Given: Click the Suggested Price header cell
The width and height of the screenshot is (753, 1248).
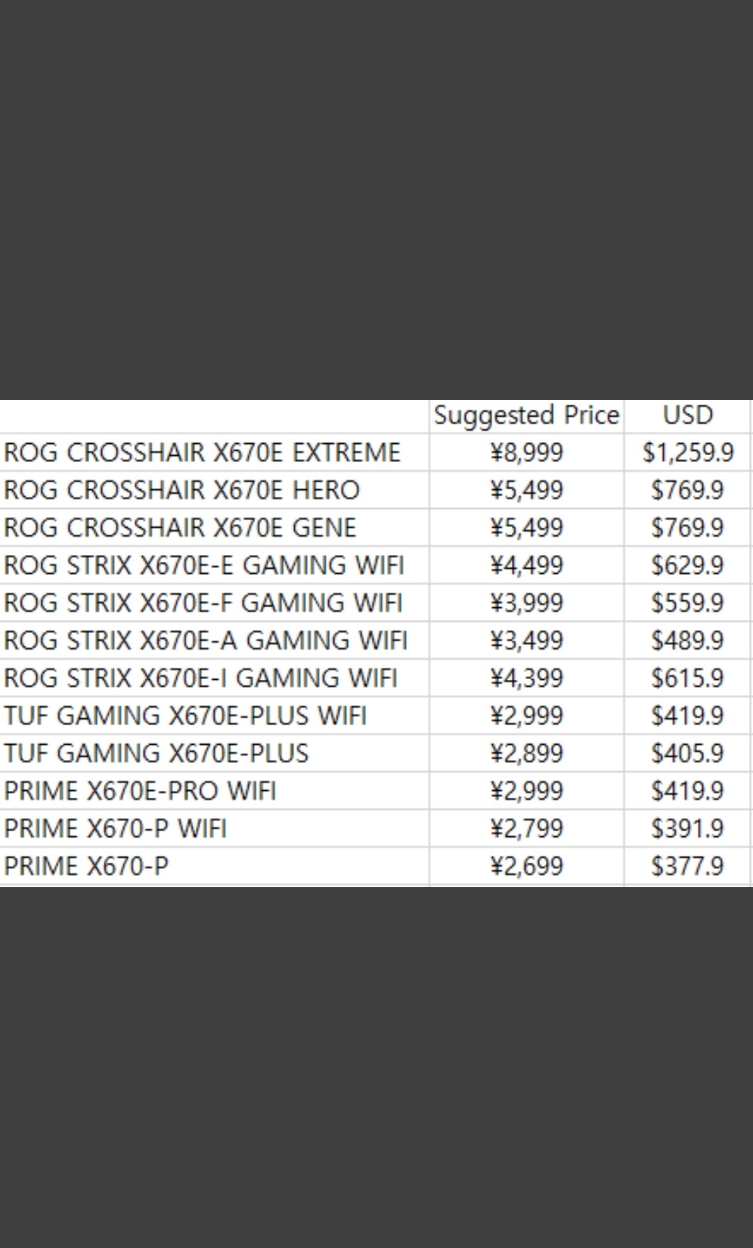Looking at the screenshot, I should [526, 415].
